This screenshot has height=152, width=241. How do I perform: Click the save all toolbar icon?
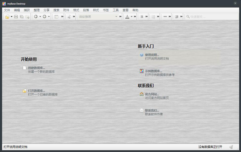pyautogui.click(x=22, y=16)
